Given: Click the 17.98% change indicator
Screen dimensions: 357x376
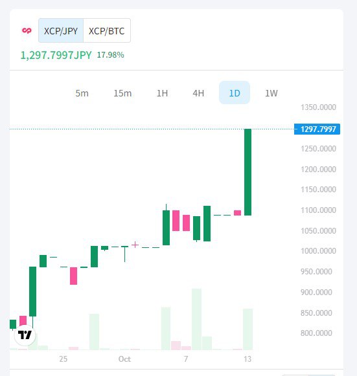Looking at the screenshot, I should pyautogui.click(x=110, y=55).
